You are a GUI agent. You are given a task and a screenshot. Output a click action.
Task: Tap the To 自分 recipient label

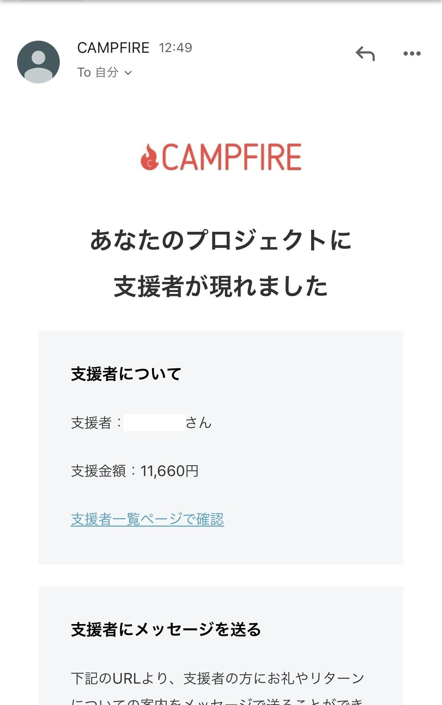(98, 73)
